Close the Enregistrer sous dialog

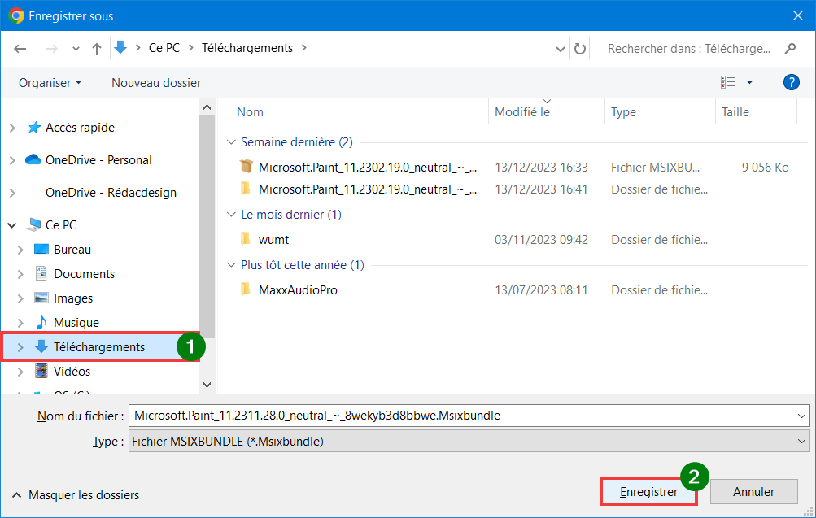(x=798, y=15)
